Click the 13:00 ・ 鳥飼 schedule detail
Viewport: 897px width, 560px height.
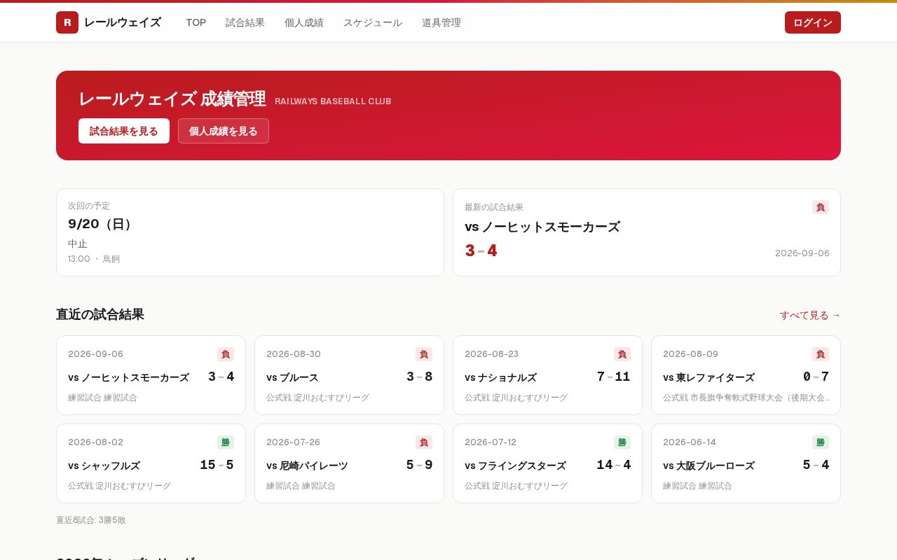[94, 259]
